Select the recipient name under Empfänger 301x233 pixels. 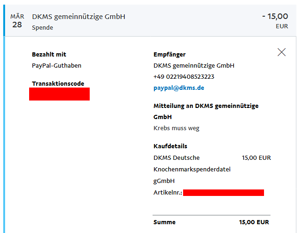(x=194, y=66)
